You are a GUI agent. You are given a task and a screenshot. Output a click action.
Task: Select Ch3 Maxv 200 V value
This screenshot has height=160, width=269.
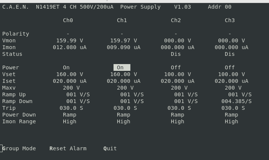coord(233,88)
